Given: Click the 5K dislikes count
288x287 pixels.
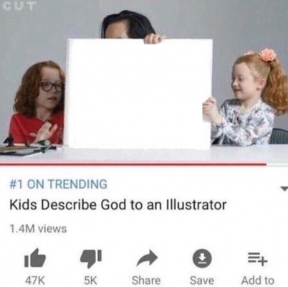Looking at the screenshot, I should coord(90,281).
